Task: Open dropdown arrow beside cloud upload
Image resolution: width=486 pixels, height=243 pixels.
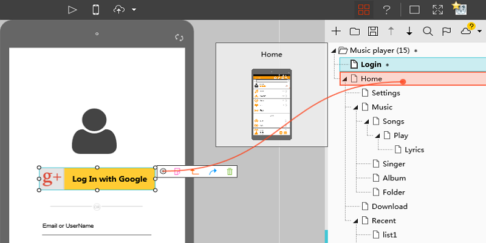Action: (x=134, y=10)
